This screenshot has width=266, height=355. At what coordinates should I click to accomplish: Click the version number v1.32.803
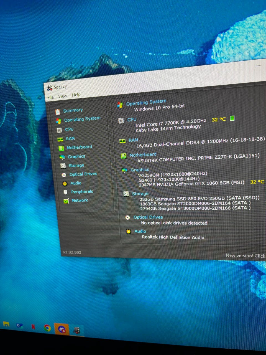[x=72, y=252]
